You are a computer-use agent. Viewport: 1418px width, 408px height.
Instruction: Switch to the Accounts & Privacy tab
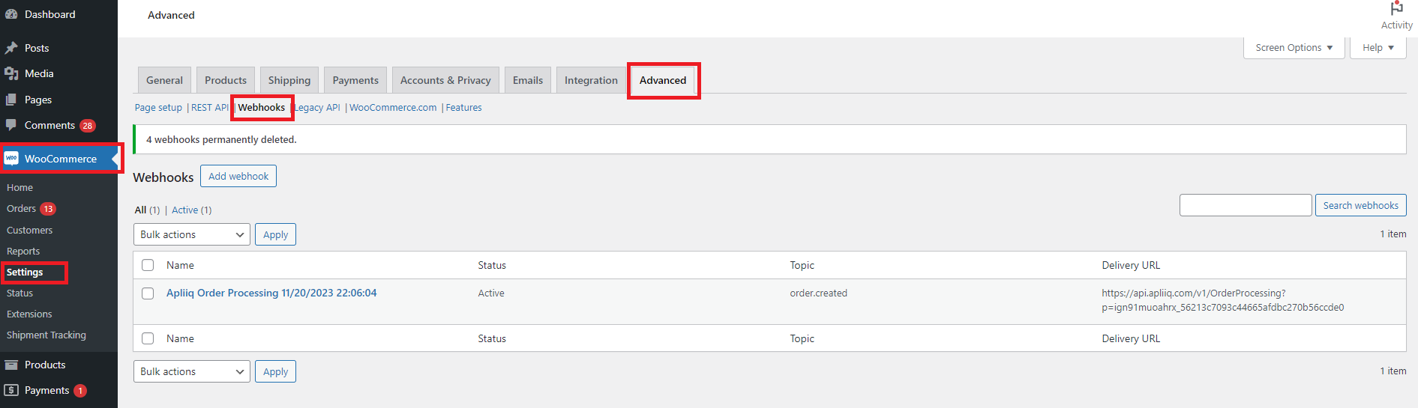[445, 80]
